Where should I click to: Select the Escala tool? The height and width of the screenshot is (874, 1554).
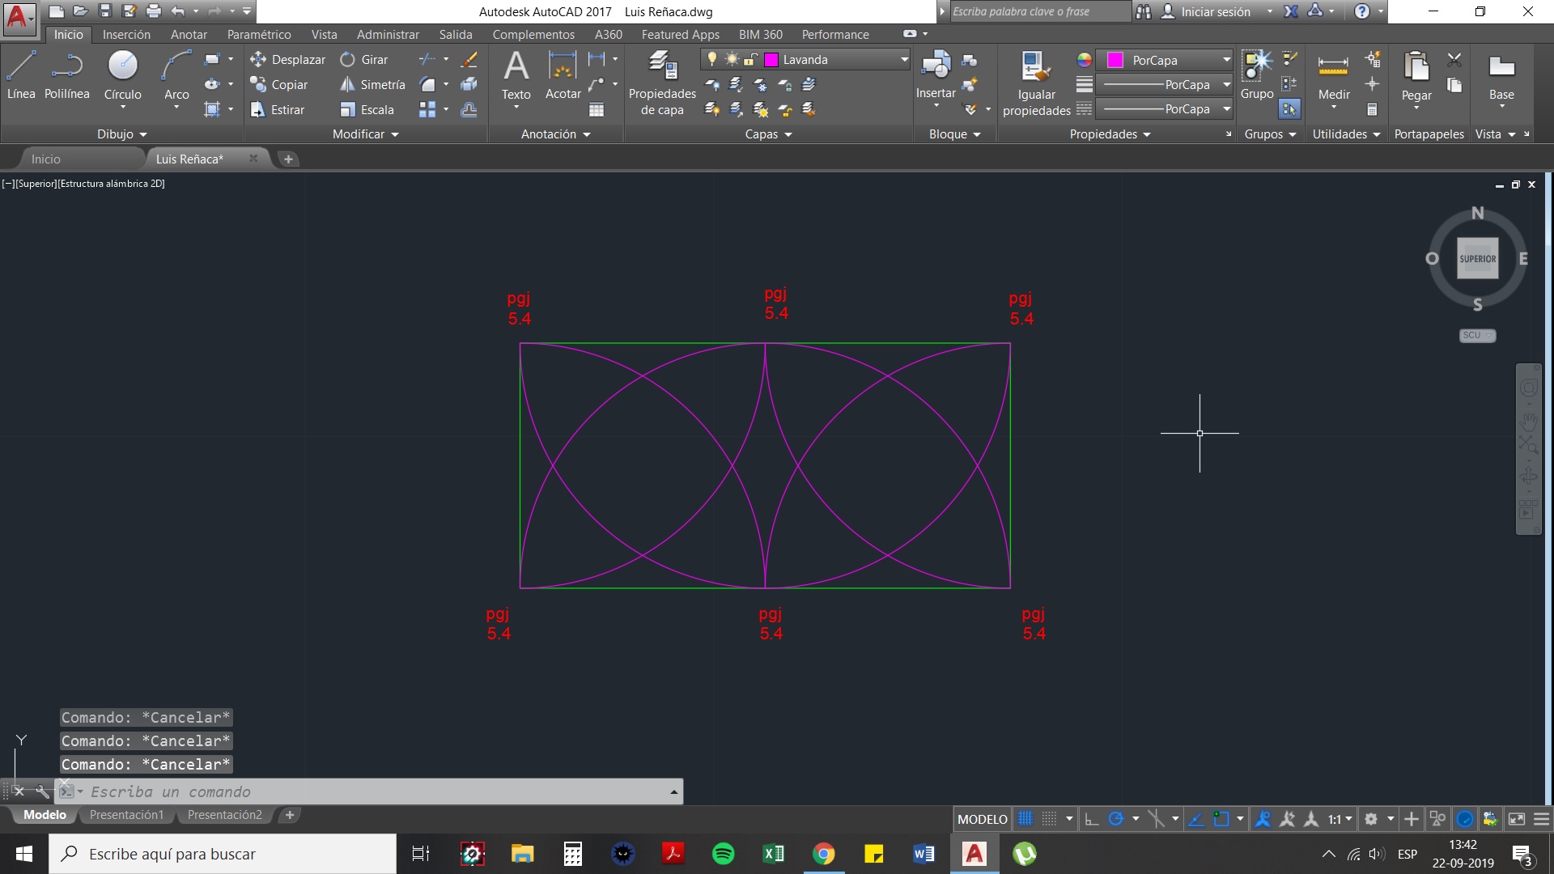point(367,109)
